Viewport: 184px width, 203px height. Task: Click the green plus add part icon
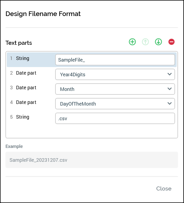coord(132,42)
